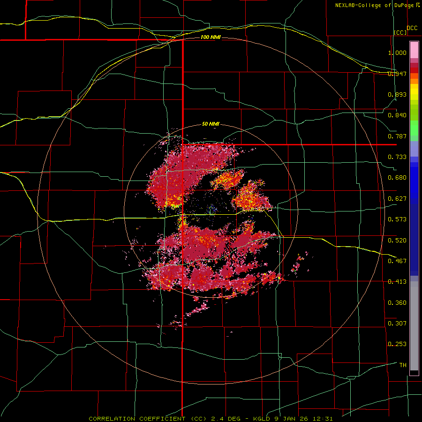Select the 0.627 scale value
Image resolution: width=422 pixels, height=422 pixels.
(397, 199)
